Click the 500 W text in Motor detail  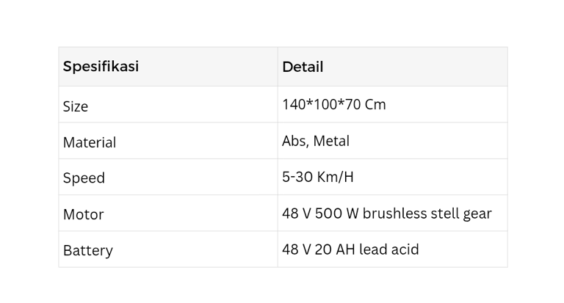tap(336, 213)
